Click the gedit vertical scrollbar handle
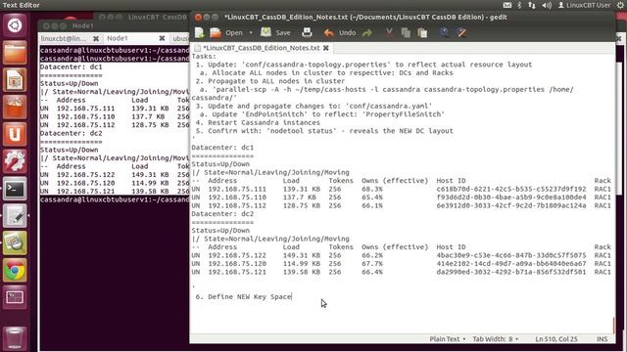 [x=614, y=326]
